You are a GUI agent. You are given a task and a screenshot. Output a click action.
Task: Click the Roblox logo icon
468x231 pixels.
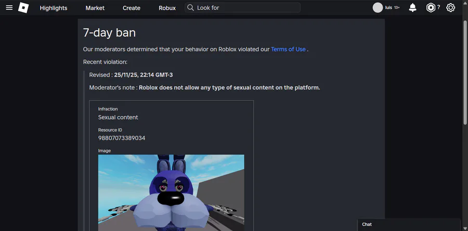point(23,8)
